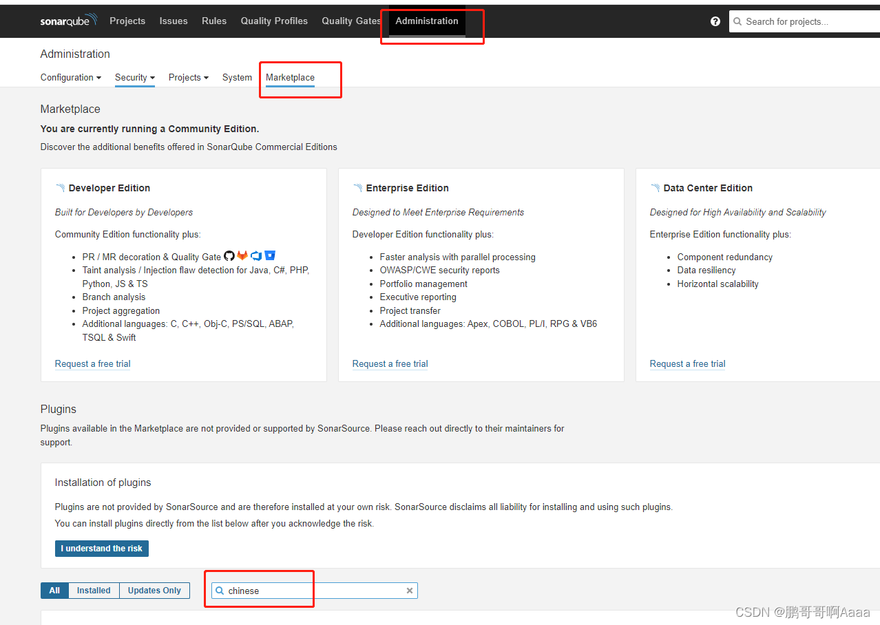Click the Data Center Edition card title

[x=708, y=188]
